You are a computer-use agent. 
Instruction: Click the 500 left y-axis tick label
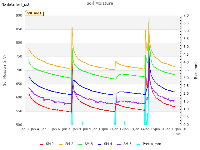tap(19, 125)
